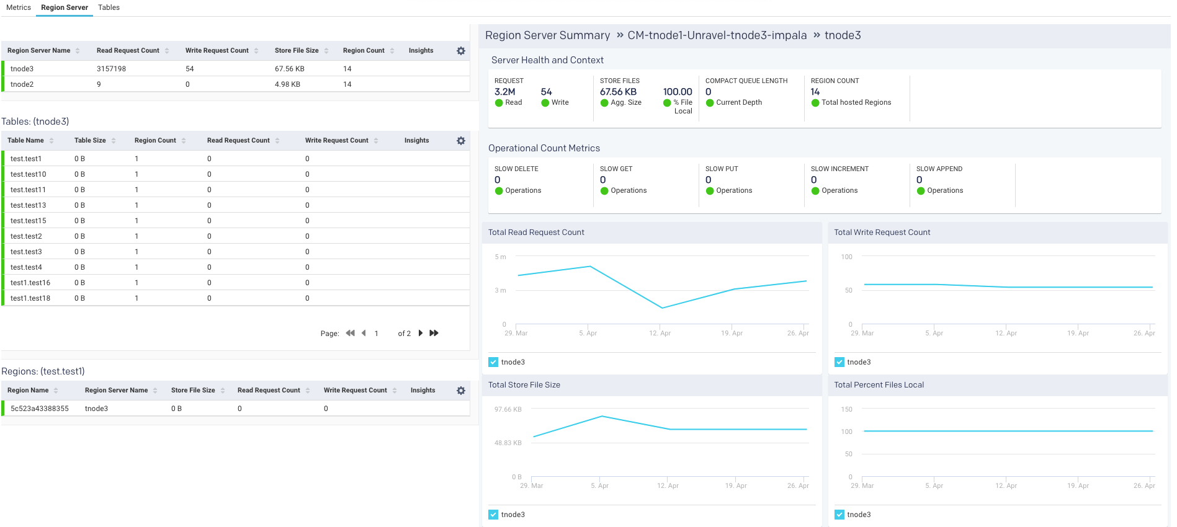Click Compact Queue Current Depth status dot
The width and height of the screenshot is (1177, 527).
pos(710,103)
